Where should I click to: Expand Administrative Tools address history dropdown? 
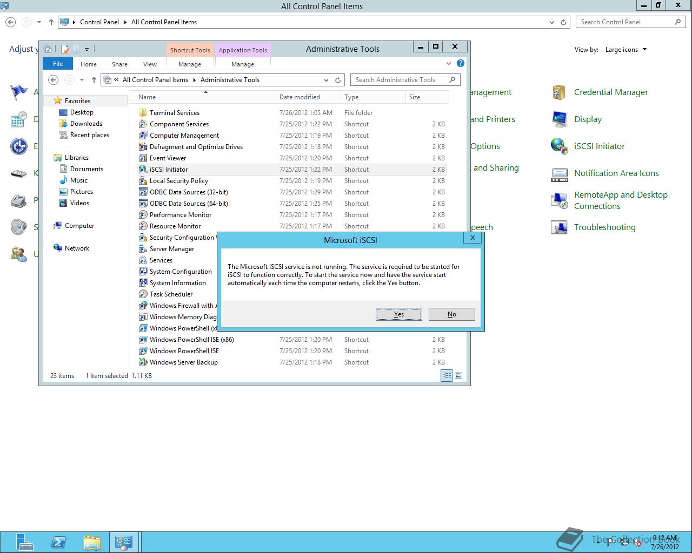[x=326, y=80]
